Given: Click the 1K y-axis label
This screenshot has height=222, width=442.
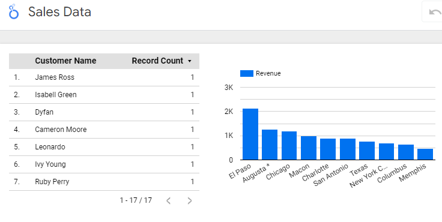Looking at the screenshot, I should click(x=229, y=136).
